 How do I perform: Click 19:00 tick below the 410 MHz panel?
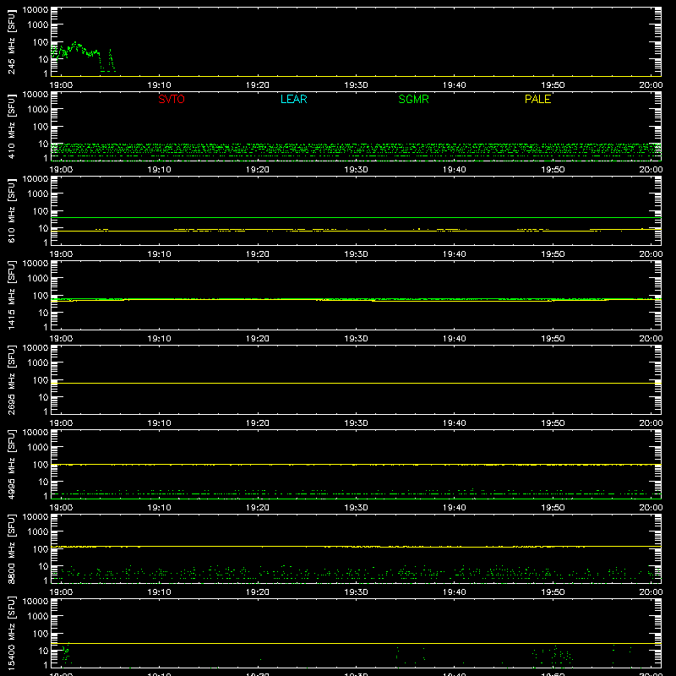click(61, 170)
